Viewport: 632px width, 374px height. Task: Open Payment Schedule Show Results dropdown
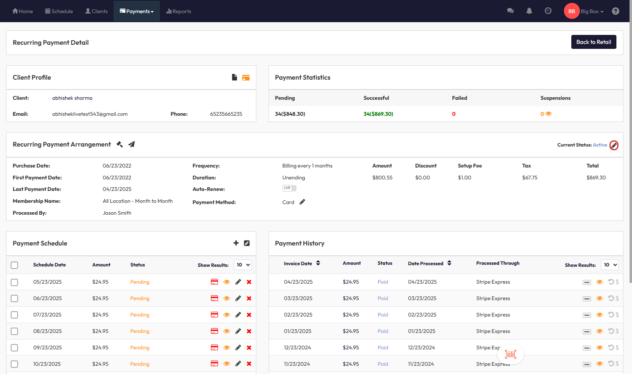[x=243, y=265]
